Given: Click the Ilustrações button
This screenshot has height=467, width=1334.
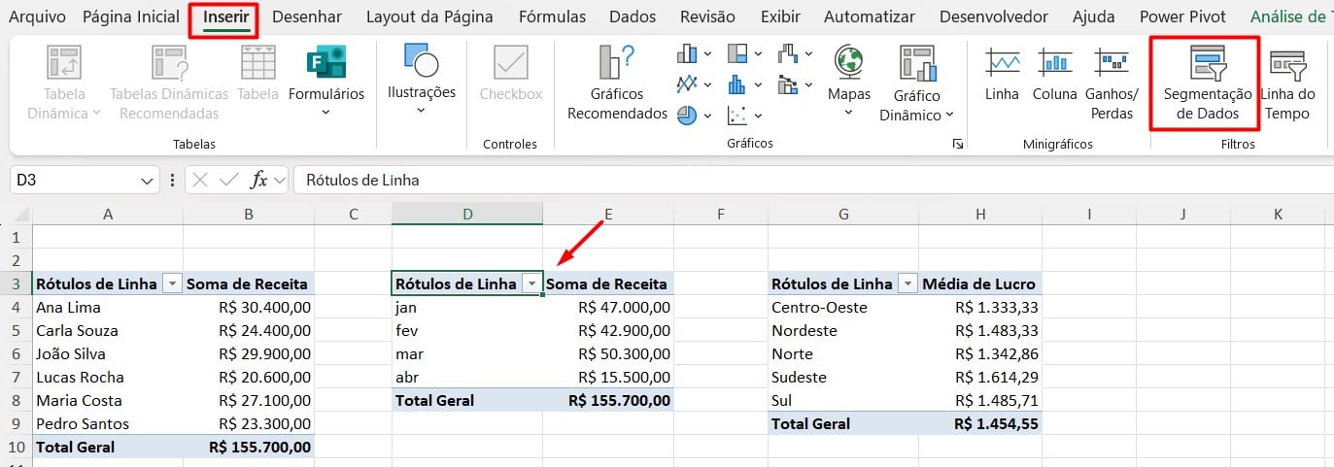Looking at the screenshot, I should click(x=421, y=78).
